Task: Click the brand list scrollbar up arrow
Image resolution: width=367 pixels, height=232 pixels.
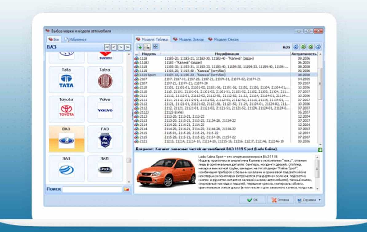Action: (x=129, y=54)
